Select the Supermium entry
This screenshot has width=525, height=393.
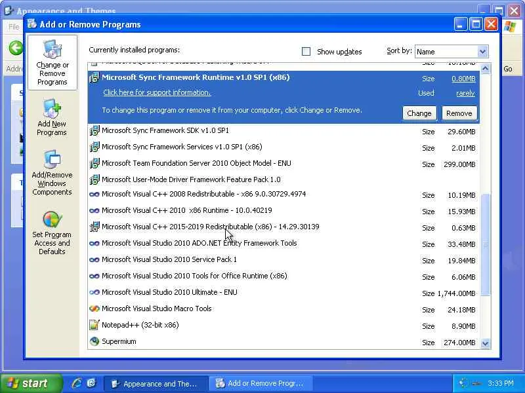point(283,341)
